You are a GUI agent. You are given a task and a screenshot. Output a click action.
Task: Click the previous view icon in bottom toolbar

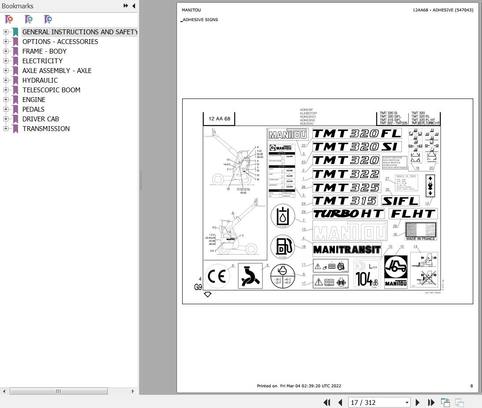coord(445,402)
